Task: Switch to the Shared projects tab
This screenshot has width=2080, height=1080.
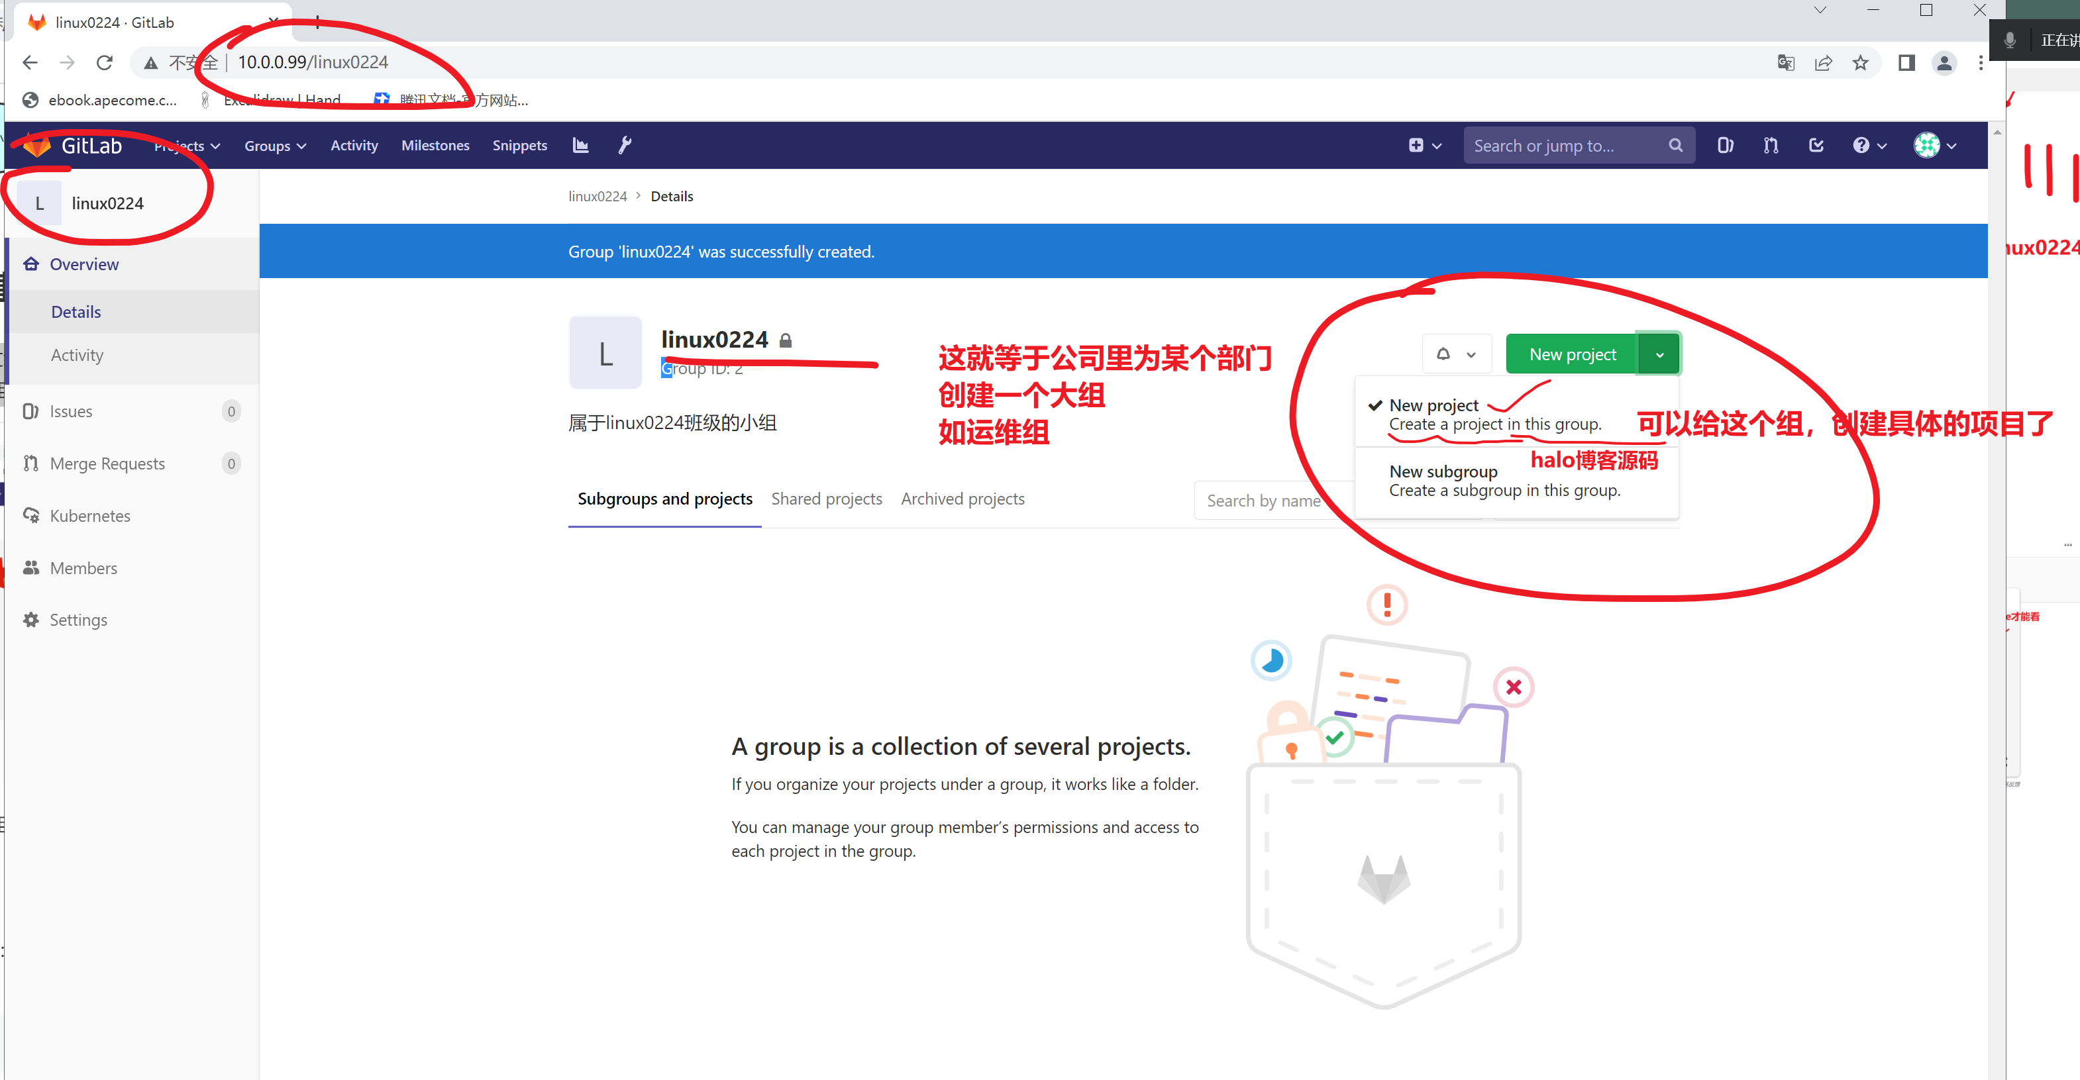Action: (826, 499)
